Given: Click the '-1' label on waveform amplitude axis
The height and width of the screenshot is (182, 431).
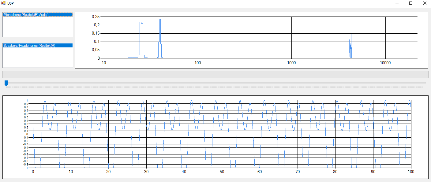Looking at the screenshot, I should [27, 168].
